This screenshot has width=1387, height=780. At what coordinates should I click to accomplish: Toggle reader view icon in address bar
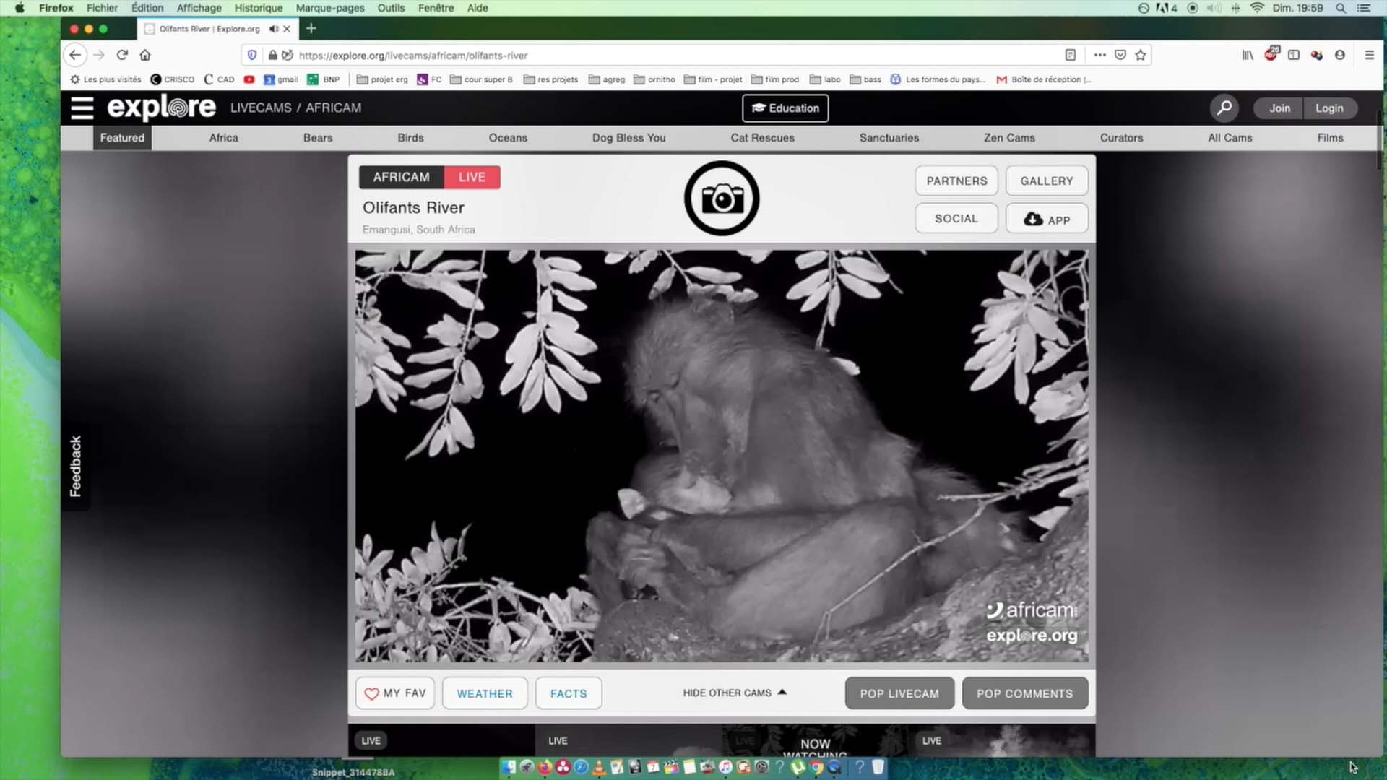click(1071, 55)
